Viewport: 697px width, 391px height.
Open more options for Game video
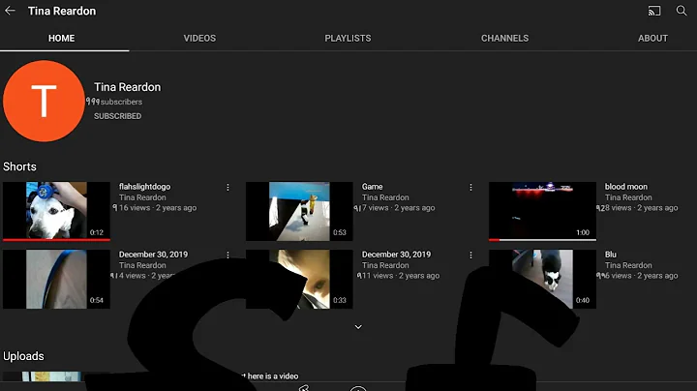pyautogui.click(x=470, y=188)
